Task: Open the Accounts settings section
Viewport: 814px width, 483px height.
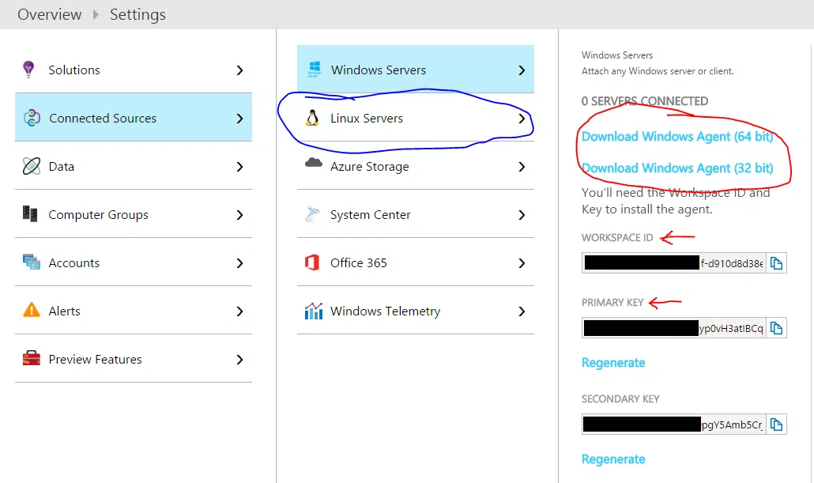Action: [x=134, y=262]
